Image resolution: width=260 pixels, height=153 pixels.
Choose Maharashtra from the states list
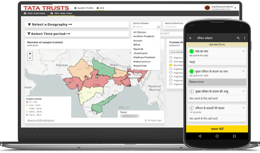pyautogui.click(x=142, y=62)
